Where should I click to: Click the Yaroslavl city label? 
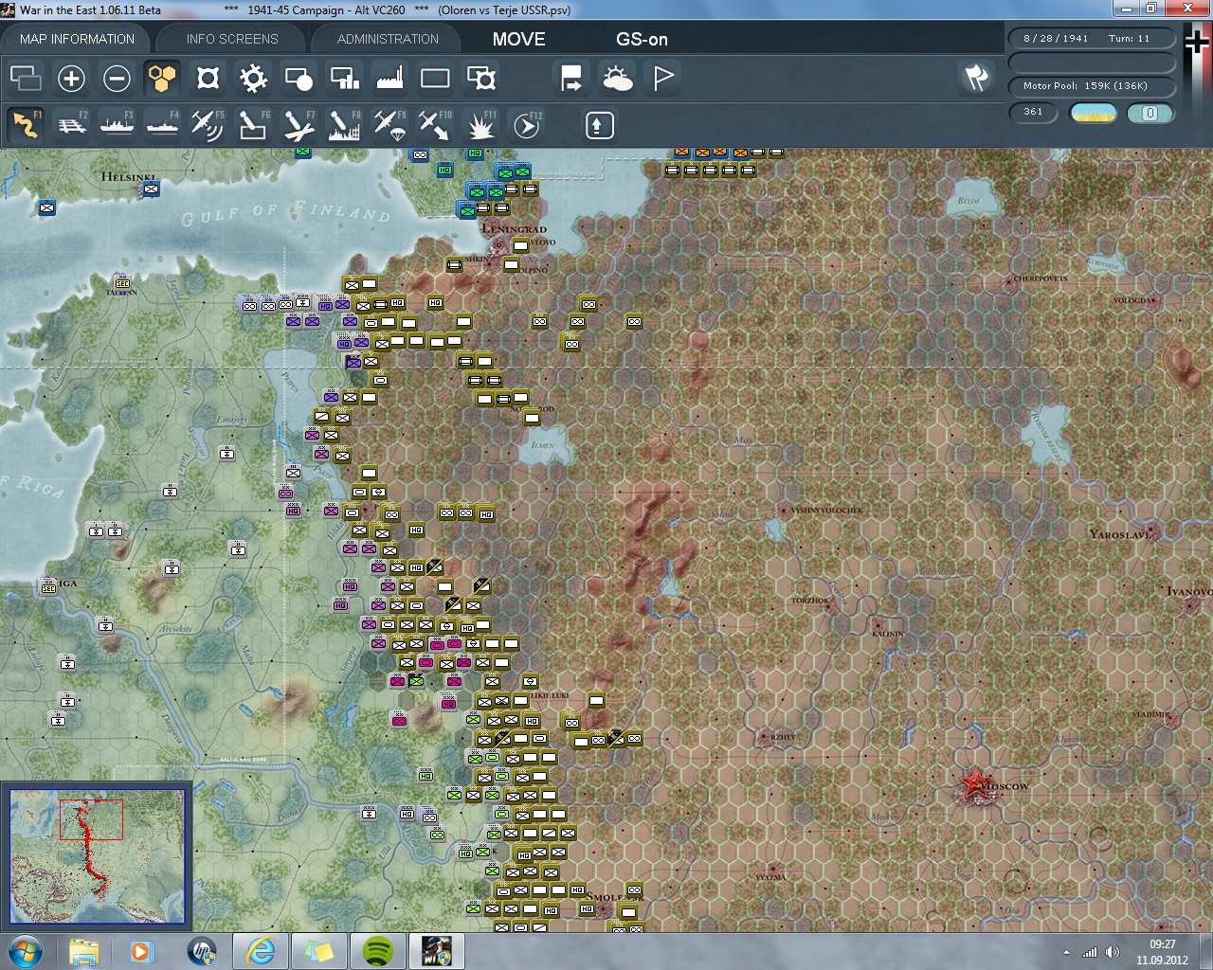coord(1121,534)
